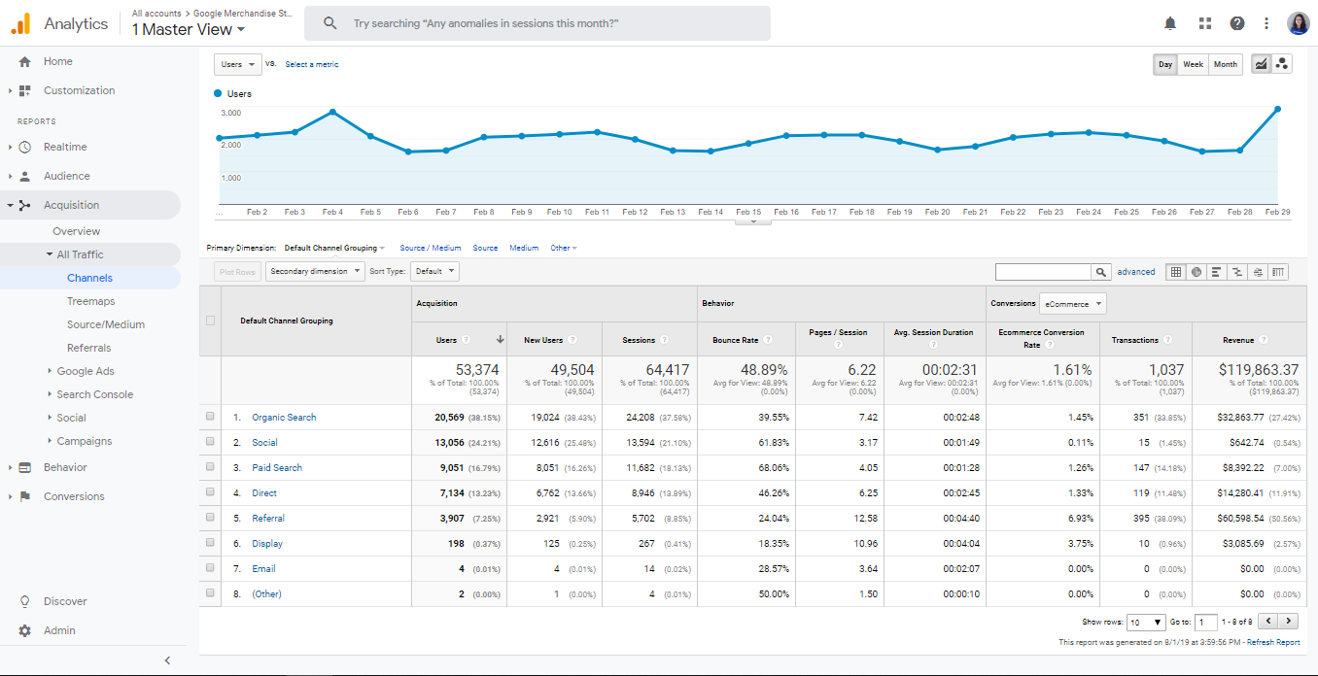This screenshot has height=676, width=1318.
Task: Open the Show rows dropdown
Action: click(x=1147, y=622)
